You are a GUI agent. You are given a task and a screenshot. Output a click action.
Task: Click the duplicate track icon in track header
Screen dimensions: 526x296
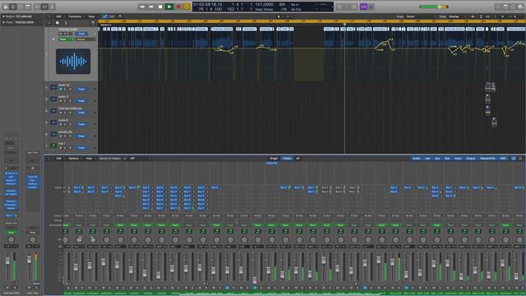click(58, 23)
